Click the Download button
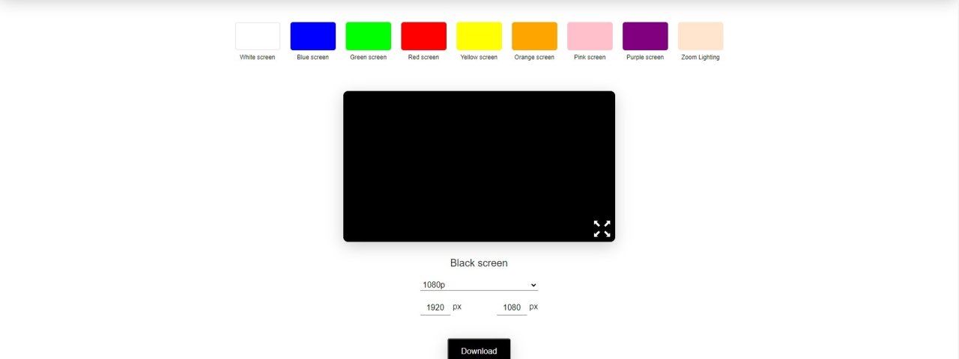Viewport: 959px width, 359px height. [x=479, y=350]
